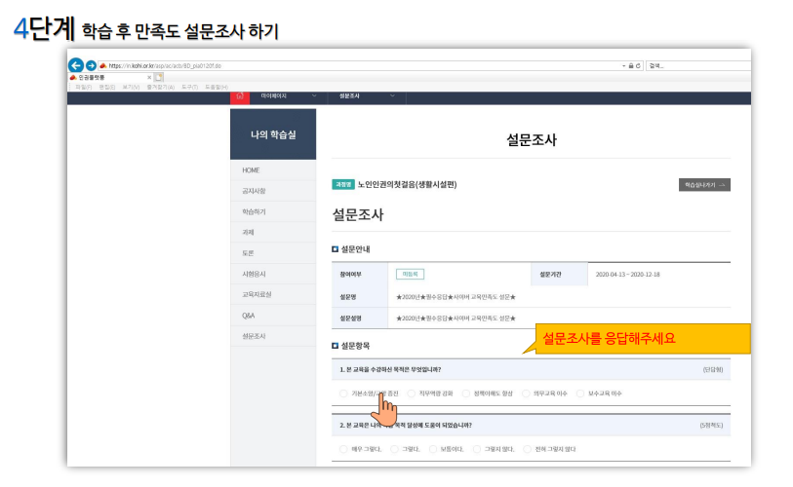Open the address bar history dropdown arrow

[x=623, y=65]
